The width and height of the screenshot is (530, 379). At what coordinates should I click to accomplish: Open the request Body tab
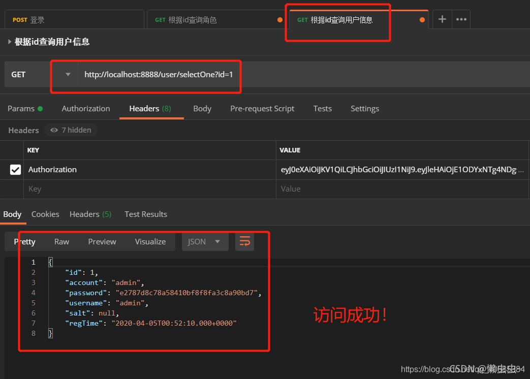click(202, 108)
